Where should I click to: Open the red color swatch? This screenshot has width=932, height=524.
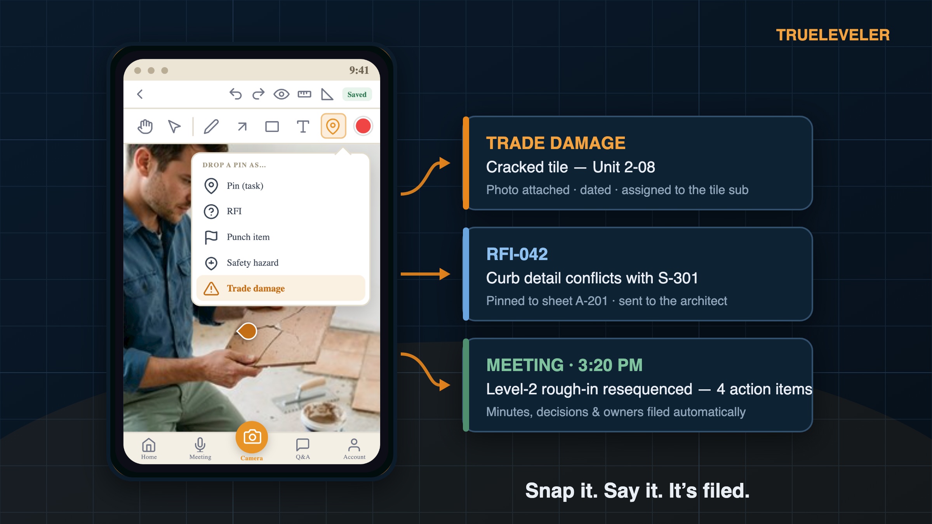pos(363,126)
